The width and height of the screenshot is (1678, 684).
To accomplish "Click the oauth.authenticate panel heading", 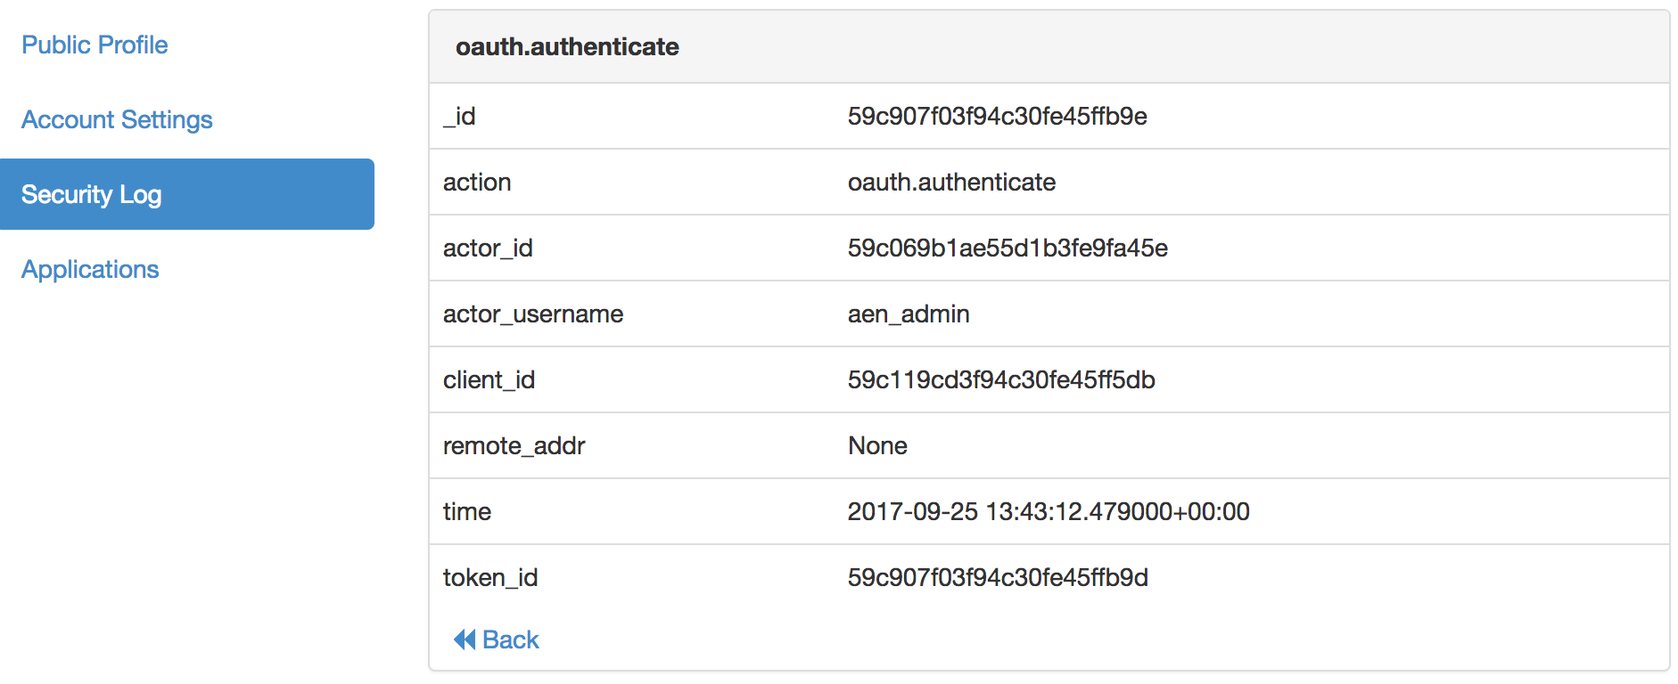I will tap(567, 46).
